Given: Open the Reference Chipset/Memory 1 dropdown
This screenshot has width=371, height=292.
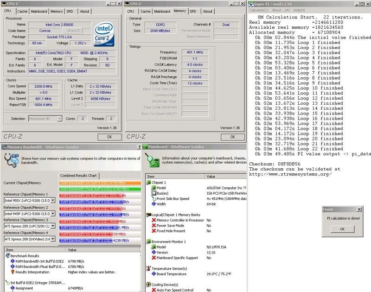Looking at the screenshot, I should (x=53, y=201).
